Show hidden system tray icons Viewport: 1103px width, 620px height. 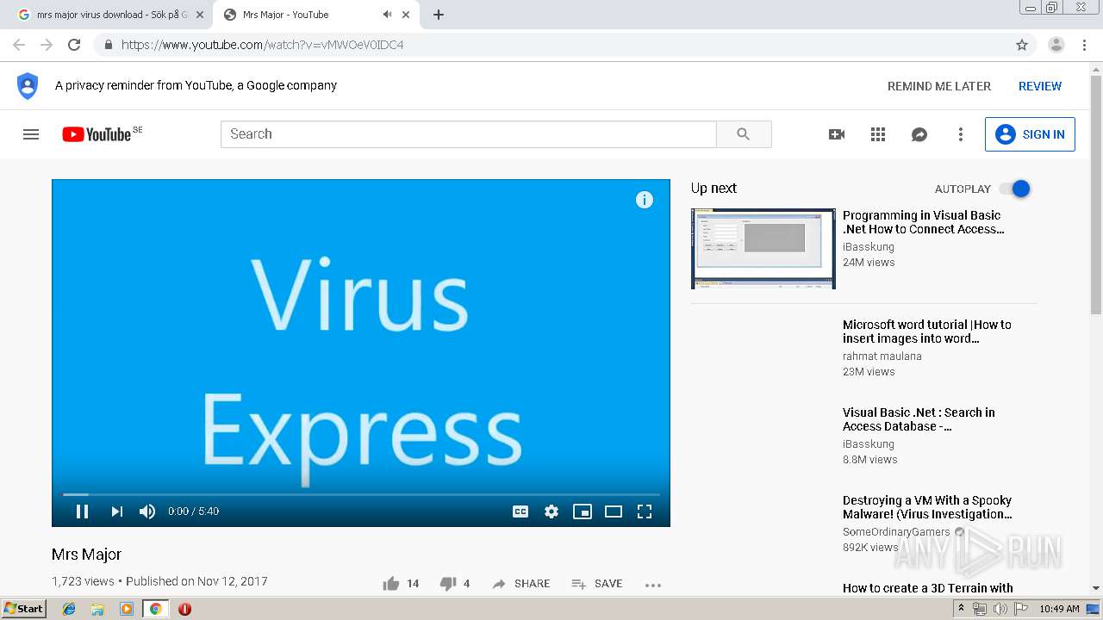(x=962, y=609)
